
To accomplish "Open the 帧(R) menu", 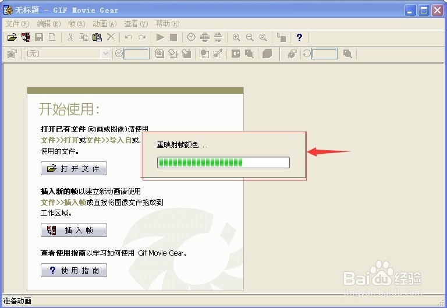I will (x=77, y=24).
